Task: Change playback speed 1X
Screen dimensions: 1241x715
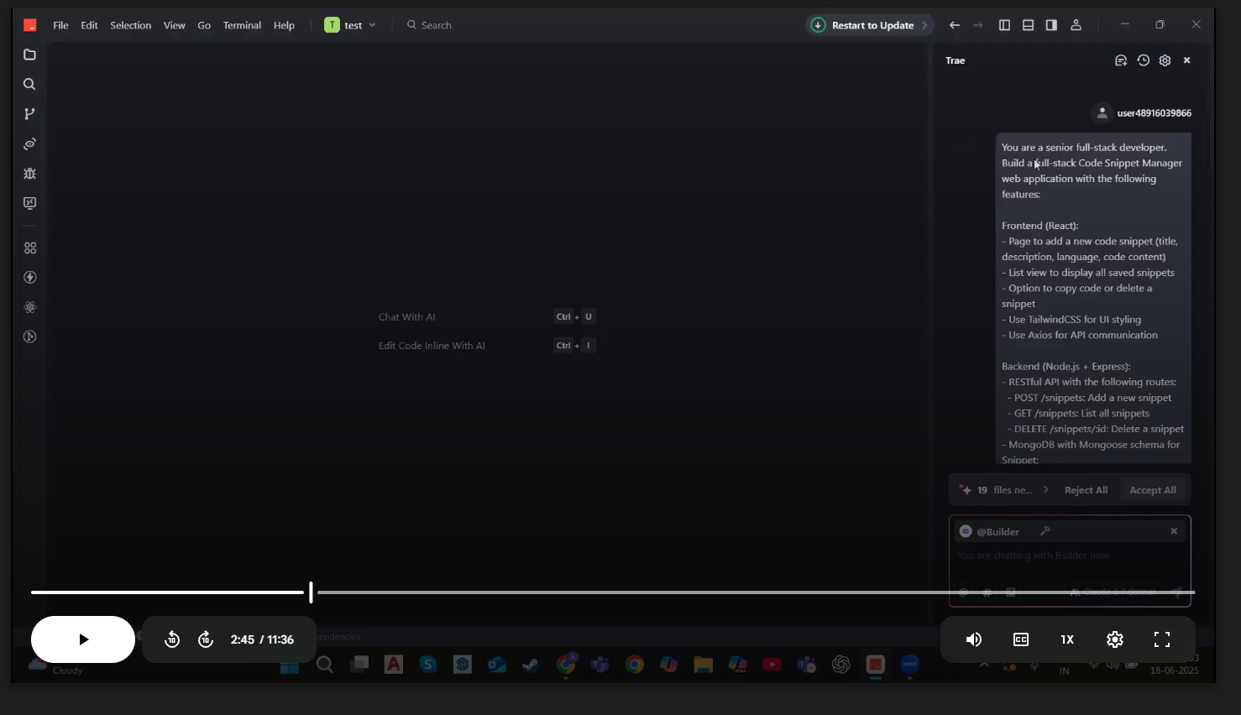Action: (1067, 639)
